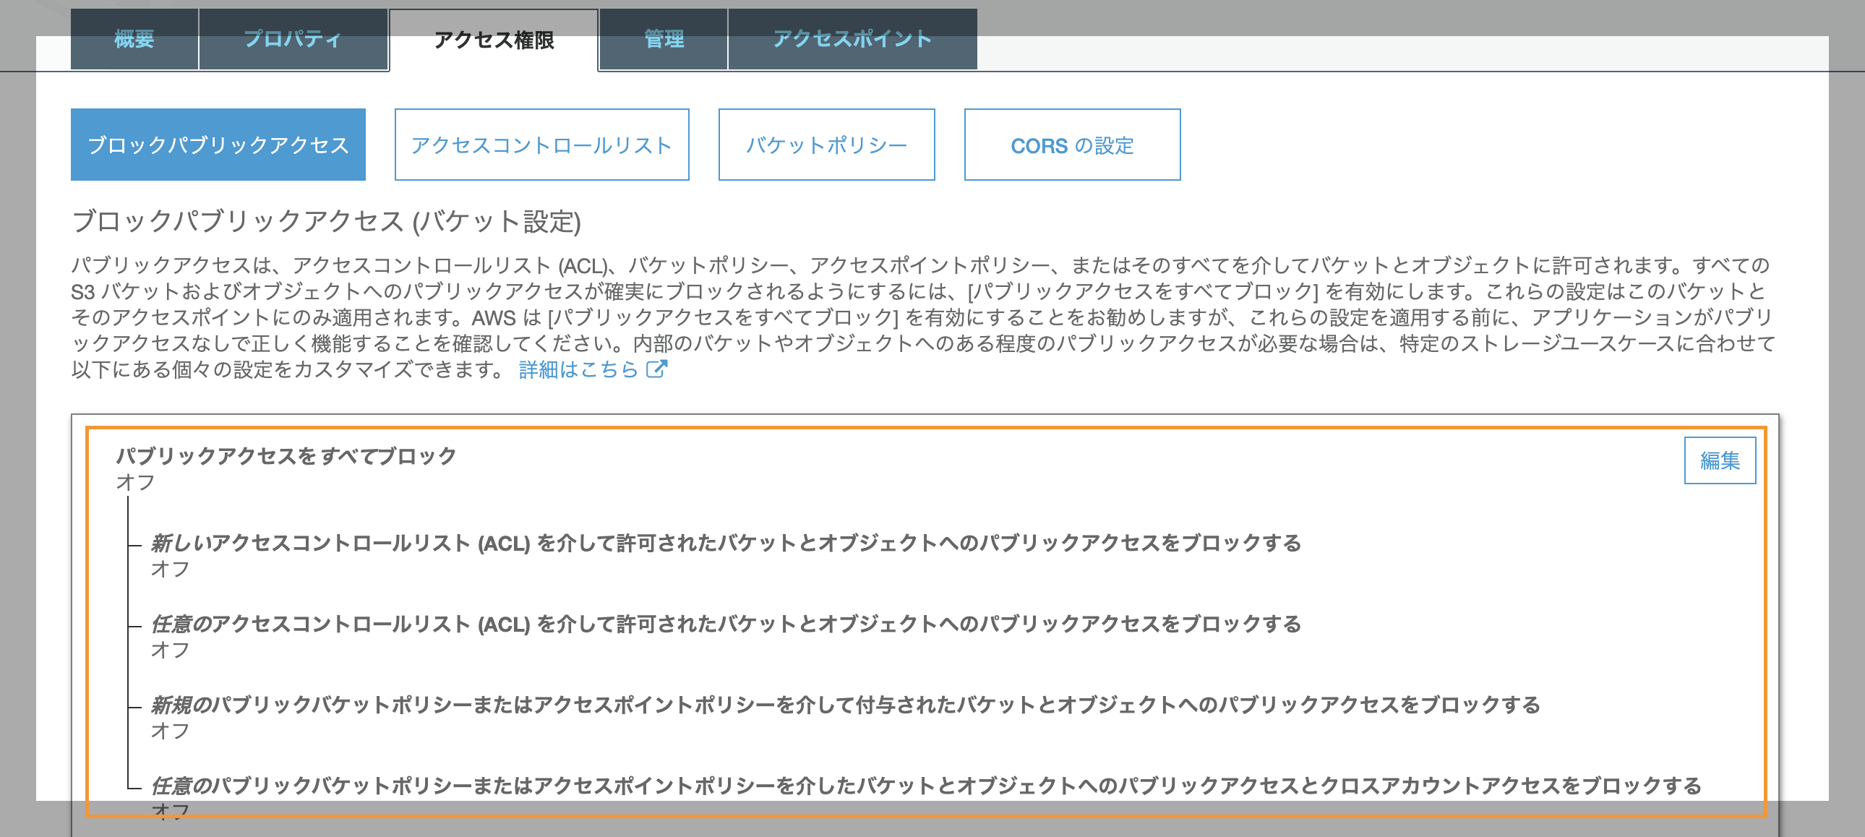
Task: Click external link icon beside 詳細はこちら
Action: [x=656, y=369]
